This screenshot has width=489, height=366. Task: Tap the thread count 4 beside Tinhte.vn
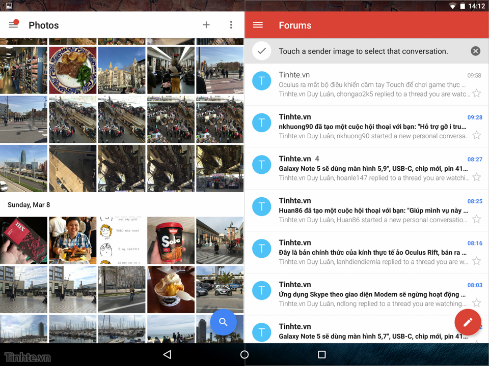tap(317, 159)
